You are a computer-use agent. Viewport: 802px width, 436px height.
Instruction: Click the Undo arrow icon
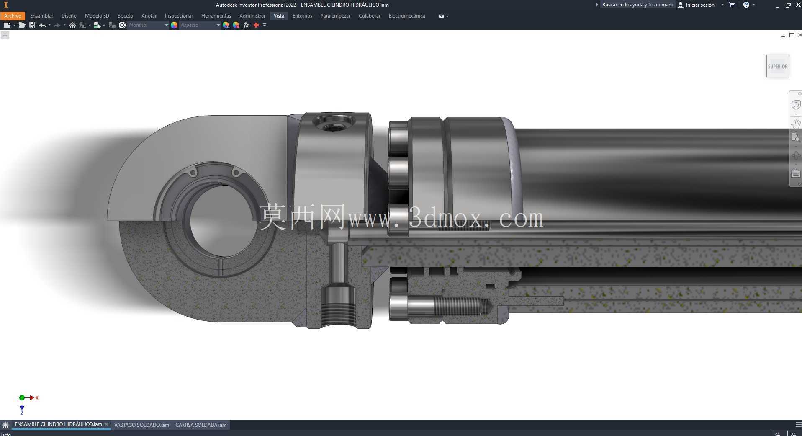click(42, 25)
